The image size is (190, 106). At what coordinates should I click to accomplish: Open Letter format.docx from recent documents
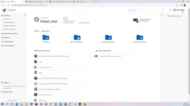click(45, 67)
